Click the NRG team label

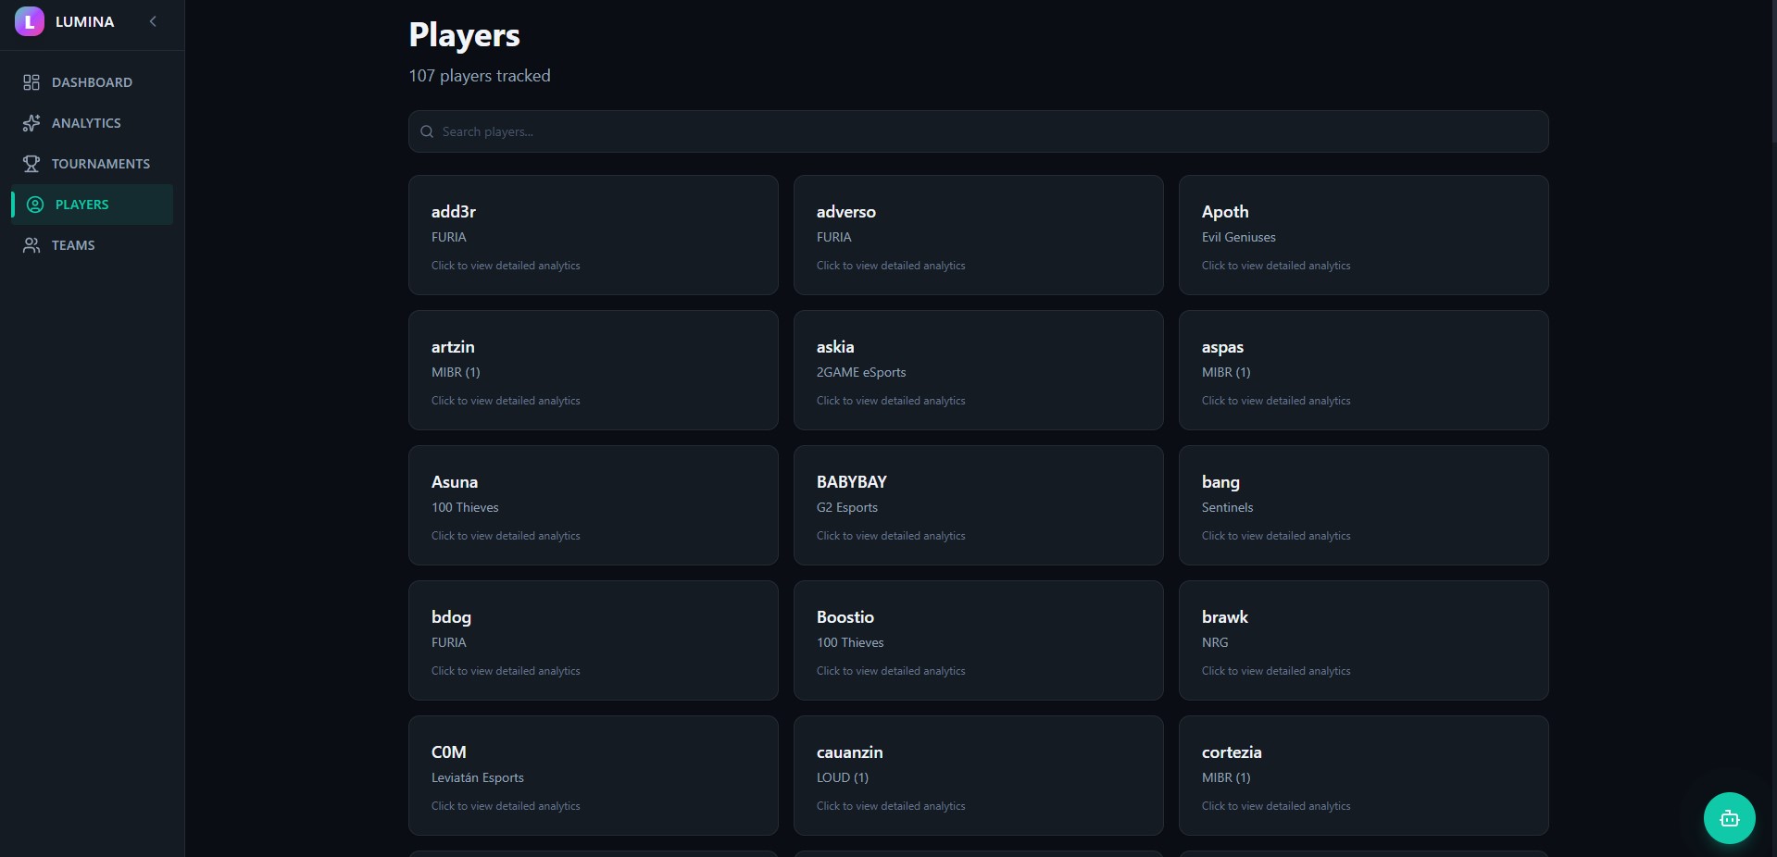(x=1215, y=642)
